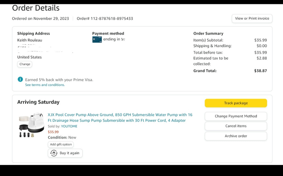Click View or Print invoice button

coord(252,18)
